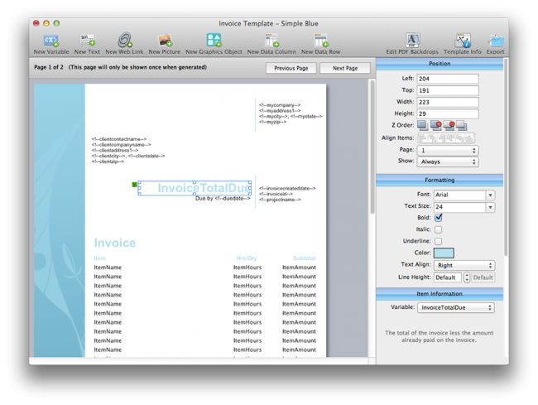Click the Top position field
The image size is (538, 405).
click(x=448, y=90)
